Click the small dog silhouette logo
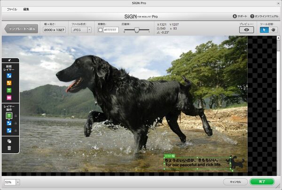Image resolution: width=282 pixels, height=190 pixels. point(236,162)
